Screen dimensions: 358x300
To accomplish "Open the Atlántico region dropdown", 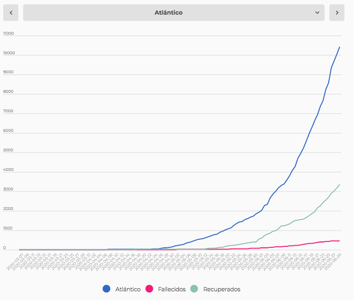I will (174, 12).
